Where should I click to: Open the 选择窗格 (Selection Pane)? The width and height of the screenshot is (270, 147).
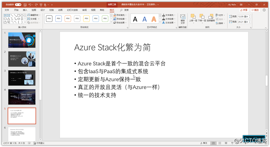pyautogui.click(x=211, y=18)
